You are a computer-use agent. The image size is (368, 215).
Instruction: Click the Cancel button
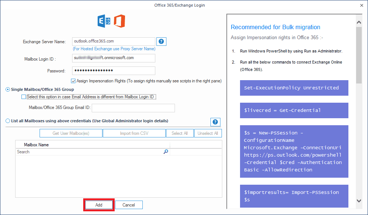(129, 205)
